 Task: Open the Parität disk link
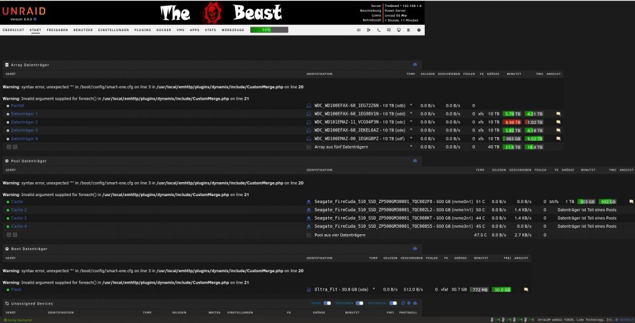[17, 105]
